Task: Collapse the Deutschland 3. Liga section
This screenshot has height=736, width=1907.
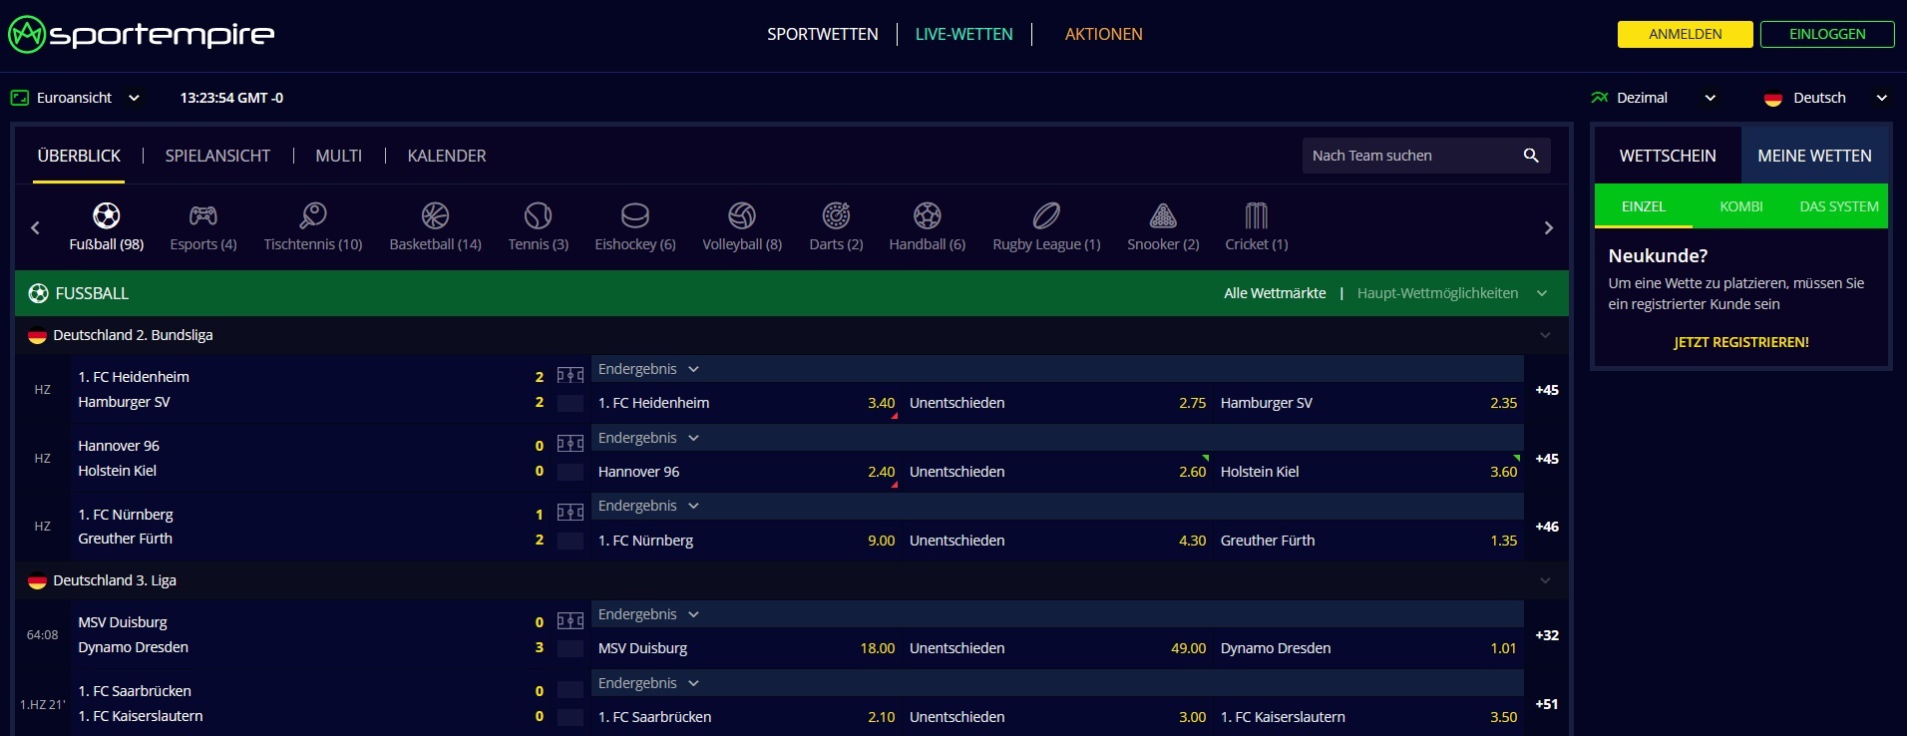Action: pyautogui.click(x=1545, y=580)
